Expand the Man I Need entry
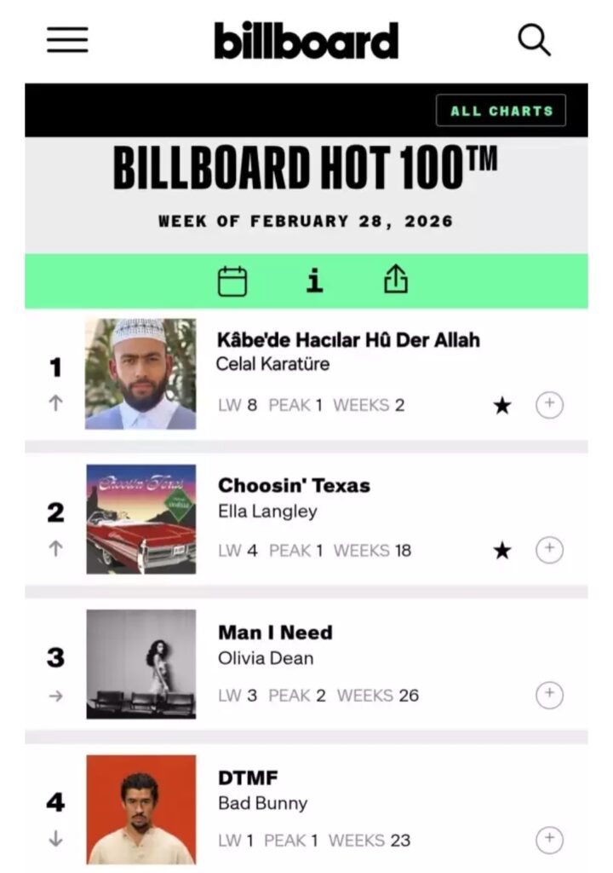Viewport: 613px width, 873px height. pyautogui.click(x=549, y=696)
